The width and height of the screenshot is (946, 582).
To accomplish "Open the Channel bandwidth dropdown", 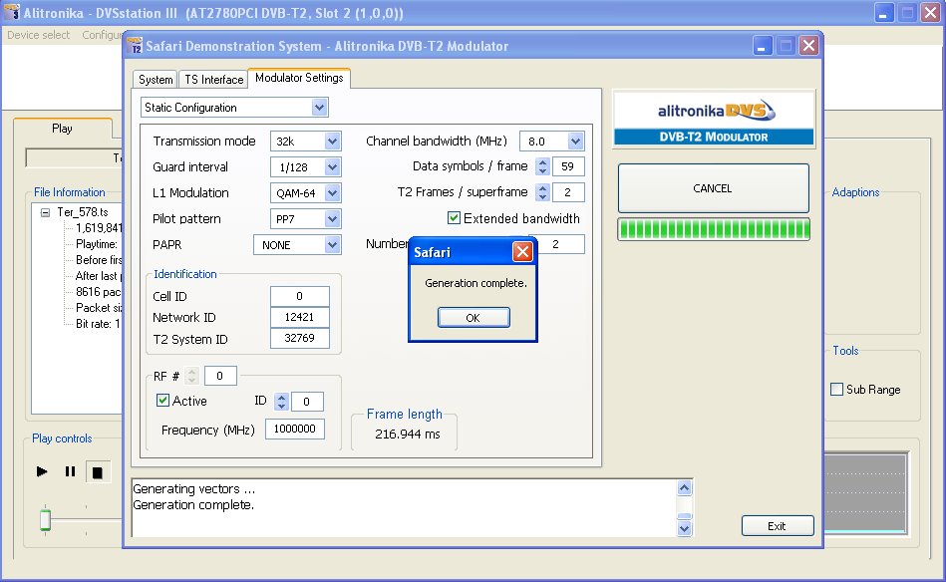I will 575,142.
